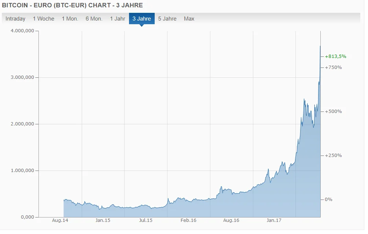Select the 1 Mon. time range
The height and width of the screenshot is (234, 368).
(70, 19)
